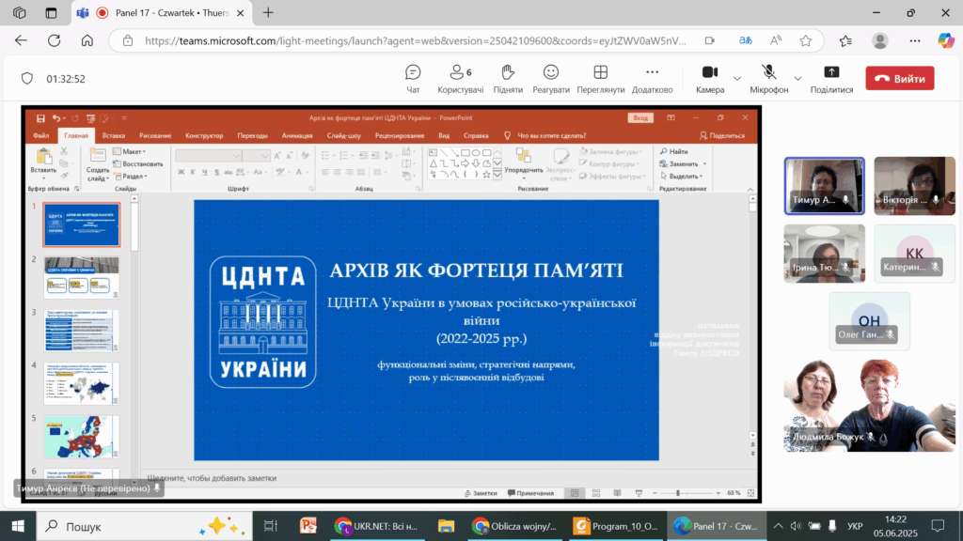Show the participants list (Користувачі)
Viewport: 963px width, 541px height.
[461, 79]
